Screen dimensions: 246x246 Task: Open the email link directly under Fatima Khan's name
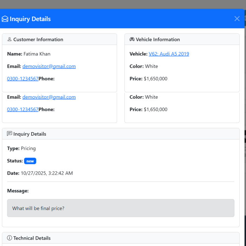[49, 66]
